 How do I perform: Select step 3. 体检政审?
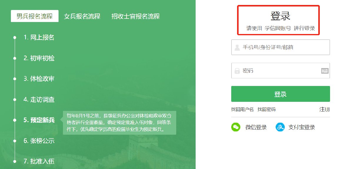tap(39, 79)
